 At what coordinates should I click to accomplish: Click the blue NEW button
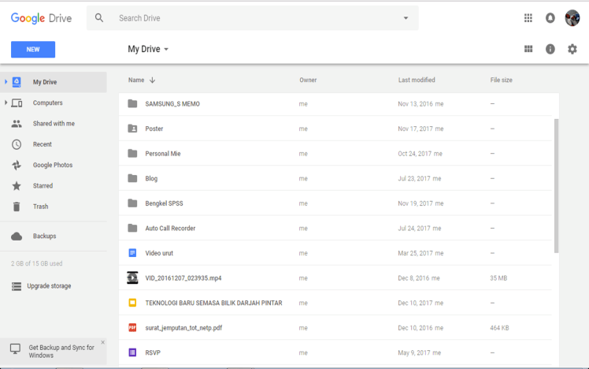coord(33,49)
